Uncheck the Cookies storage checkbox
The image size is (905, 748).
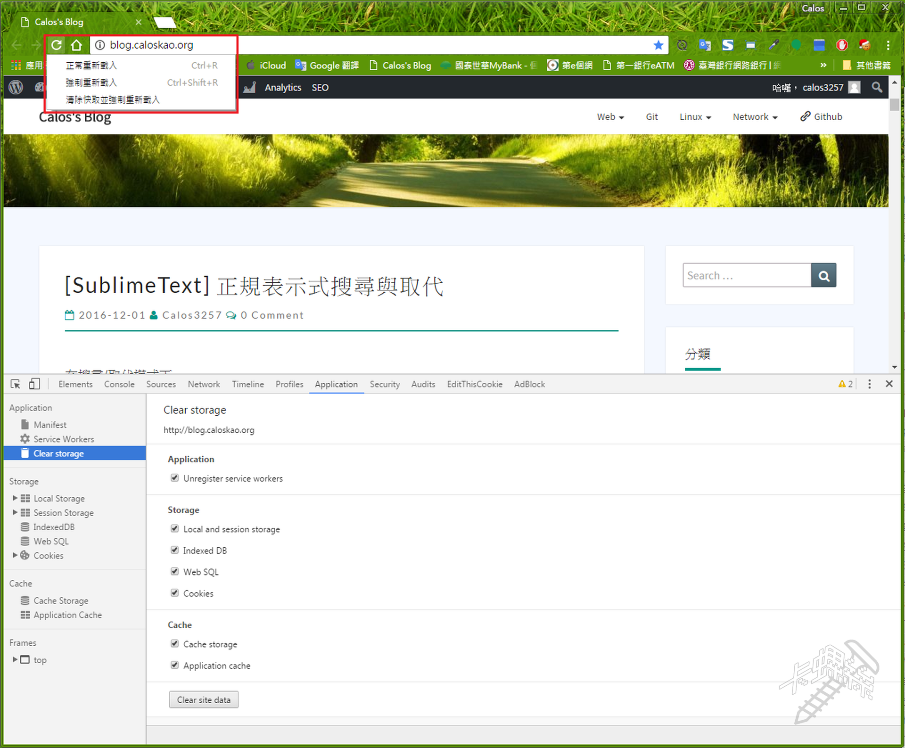(x=175, y=593)
